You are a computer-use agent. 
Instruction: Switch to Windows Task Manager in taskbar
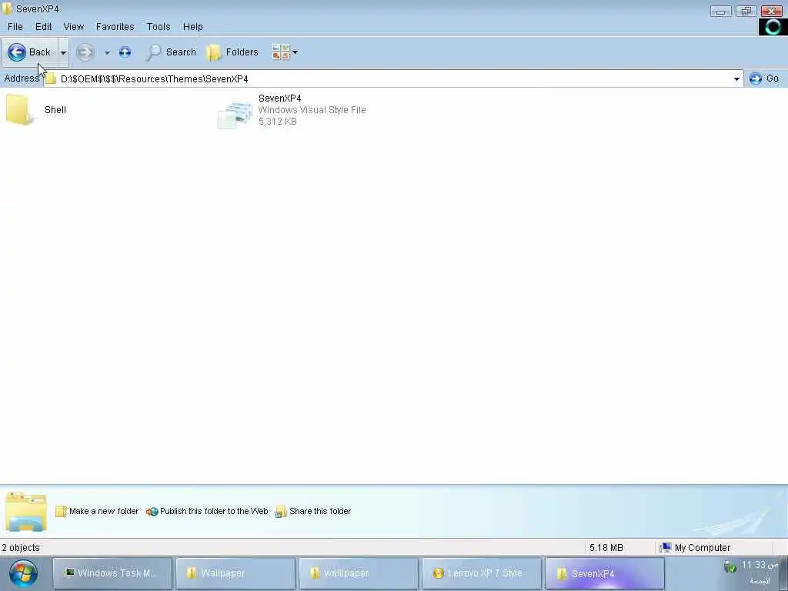pyautogui.click(x=112, y=573)
